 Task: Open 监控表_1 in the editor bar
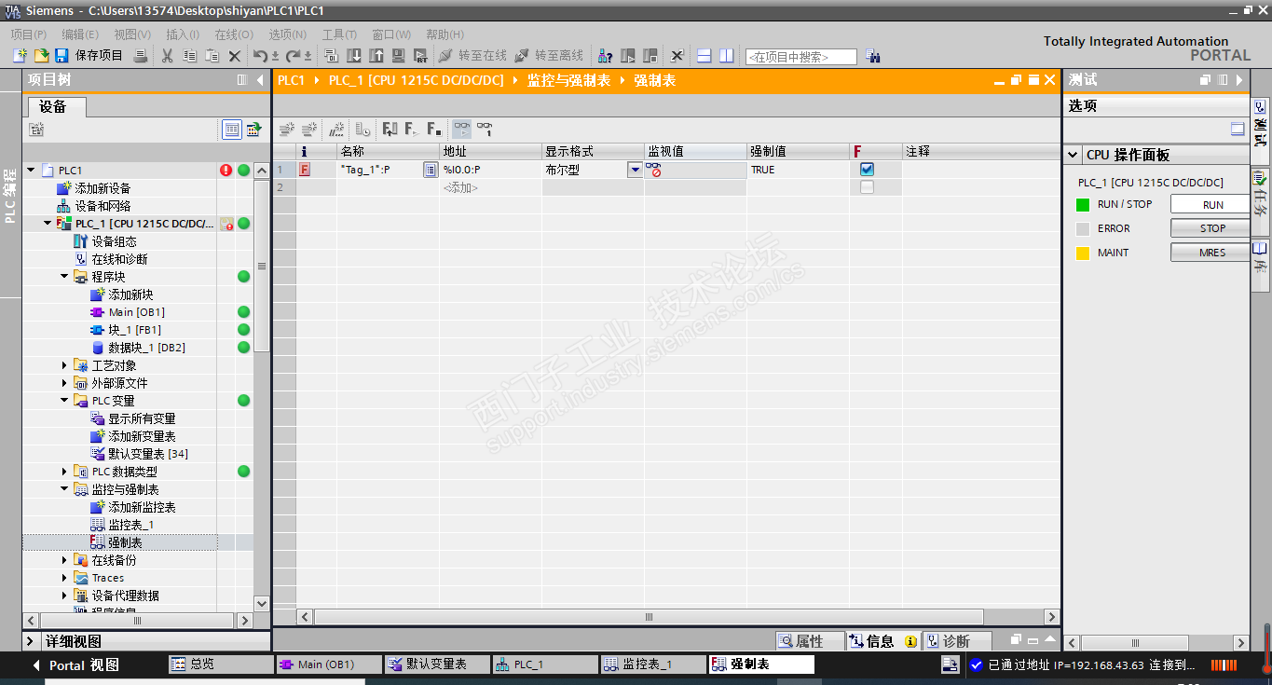651,664
